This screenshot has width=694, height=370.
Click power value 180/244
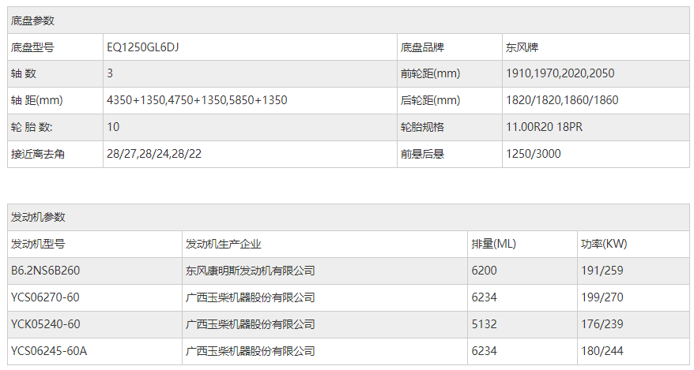pos(601,351)
